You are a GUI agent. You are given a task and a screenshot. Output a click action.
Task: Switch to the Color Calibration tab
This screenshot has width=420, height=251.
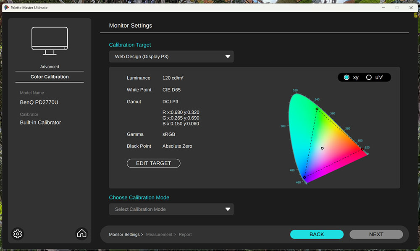49,76
